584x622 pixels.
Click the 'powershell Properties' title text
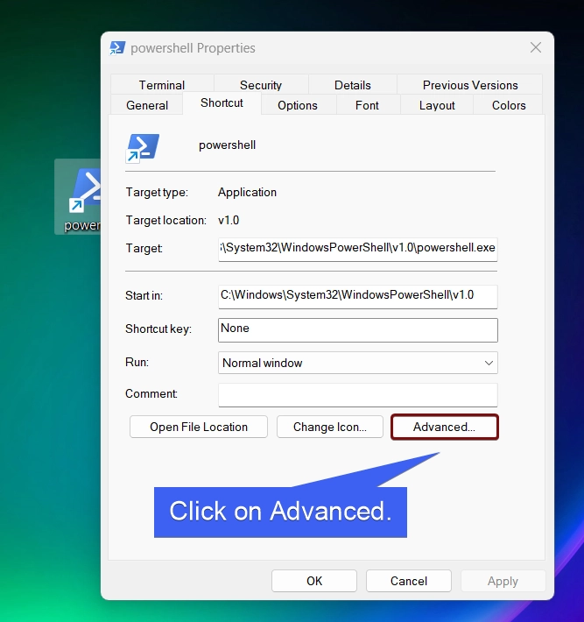[x=193, y=48]
